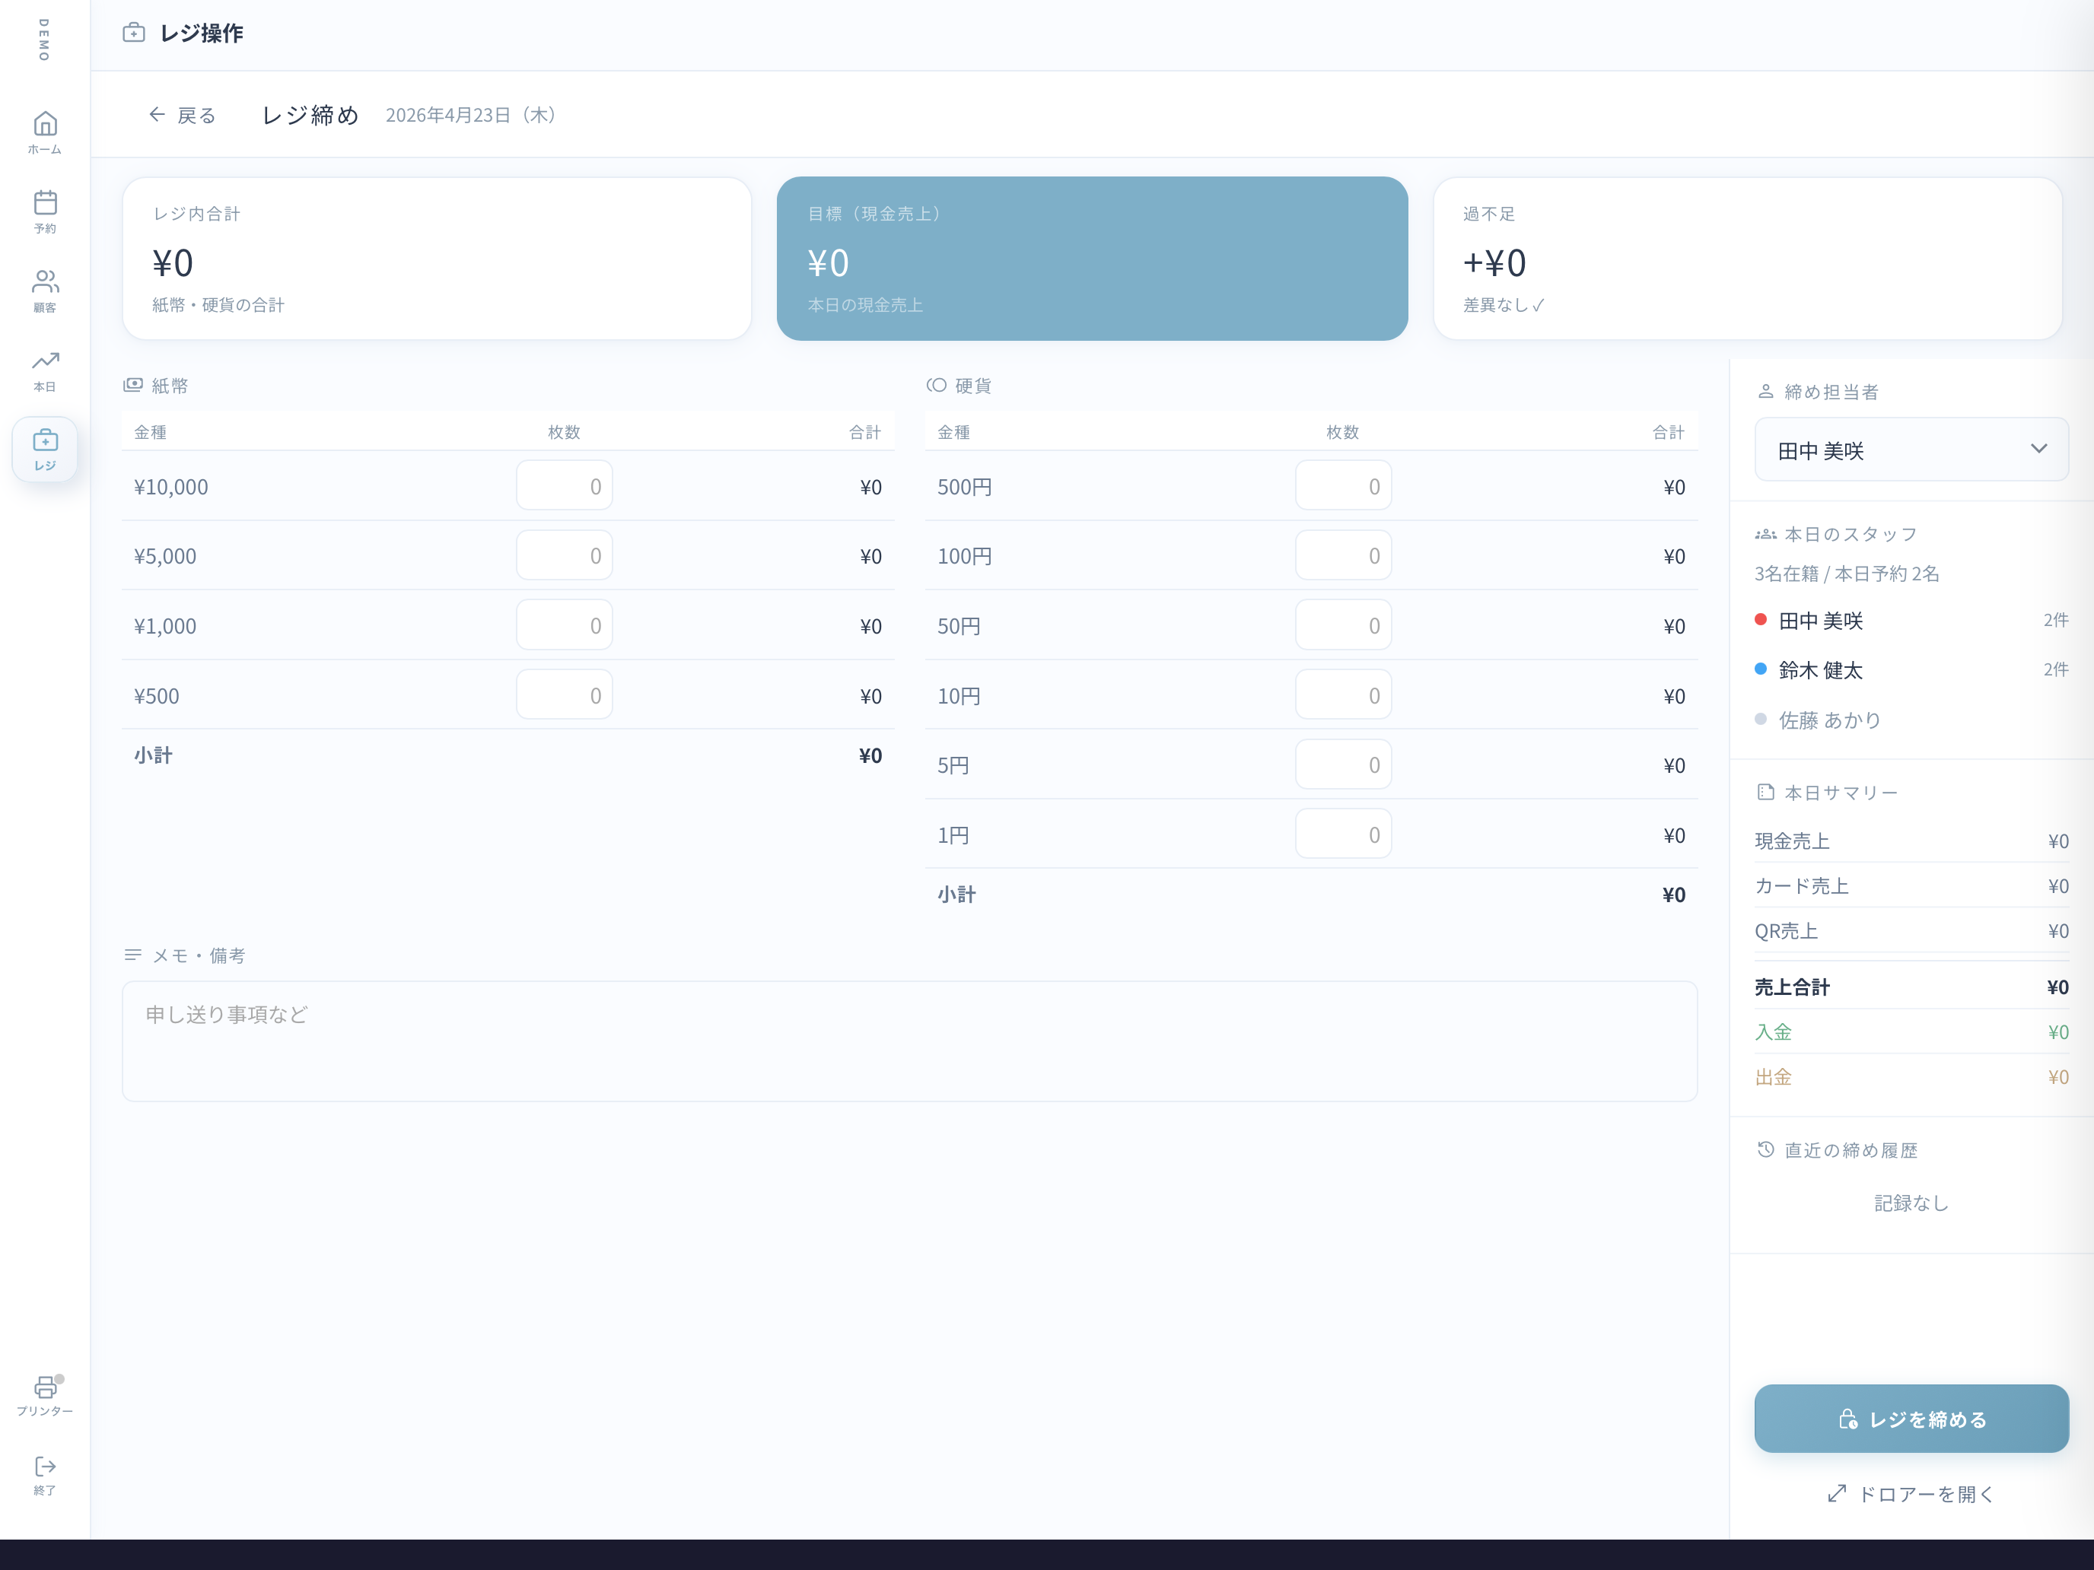Click the red dot beside 田中 美咲
Viewport: 2094px width, 1570px height.
click(1761, 620)
